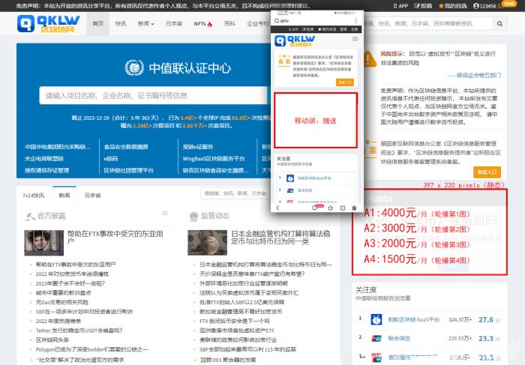
Task: Go to 首页 in main navigation
Action: 97,24
